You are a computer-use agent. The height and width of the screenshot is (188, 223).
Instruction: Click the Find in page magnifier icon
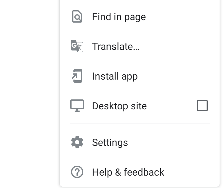(x=77, y=17)
